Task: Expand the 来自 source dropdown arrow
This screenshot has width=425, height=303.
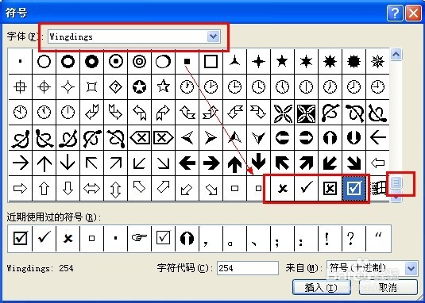Action: pos(411,268)
